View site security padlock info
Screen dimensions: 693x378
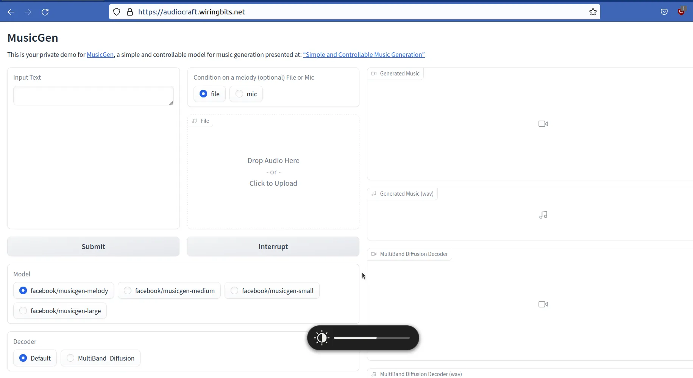pos(130,12)
